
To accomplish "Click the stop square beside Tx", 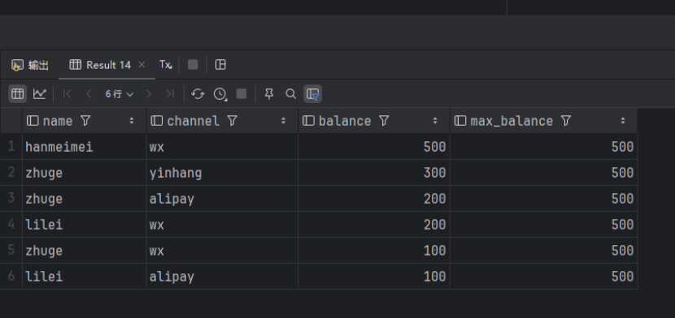I will [x=193, y=65].
